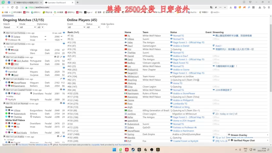Open the Mode filter dropdown

tap(28, 27)
